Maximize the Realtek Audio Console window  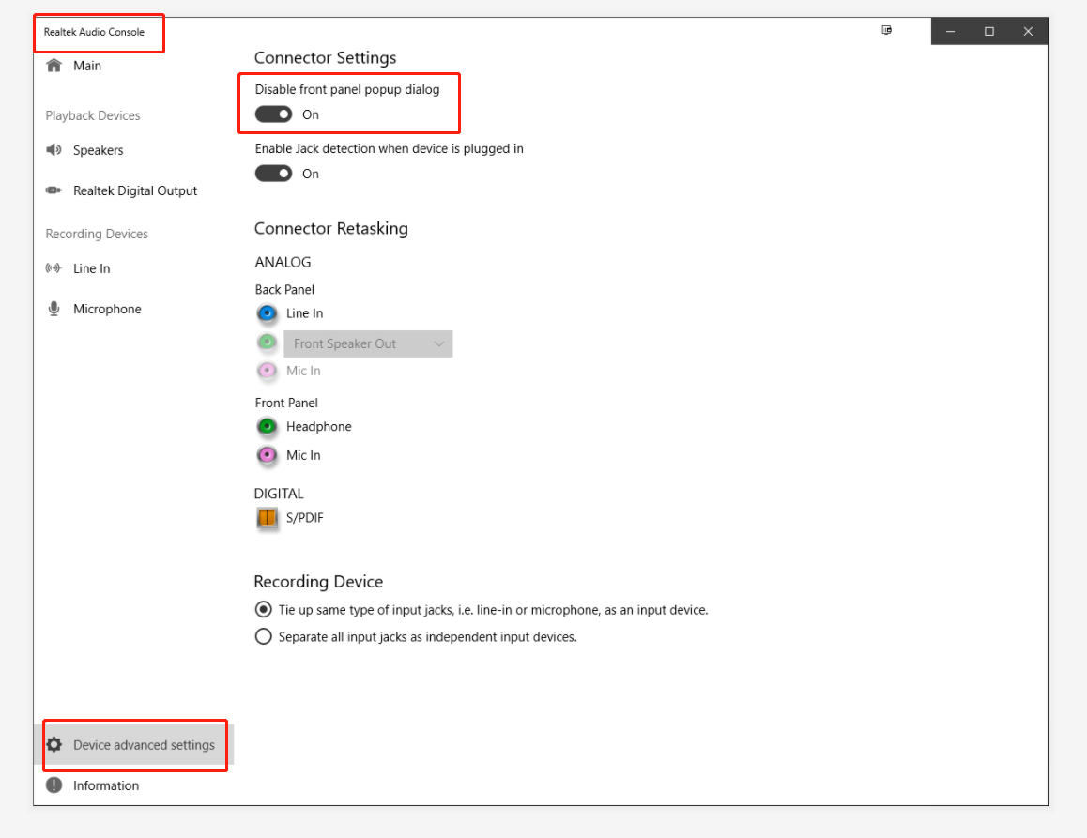click(x=989, y=31)
